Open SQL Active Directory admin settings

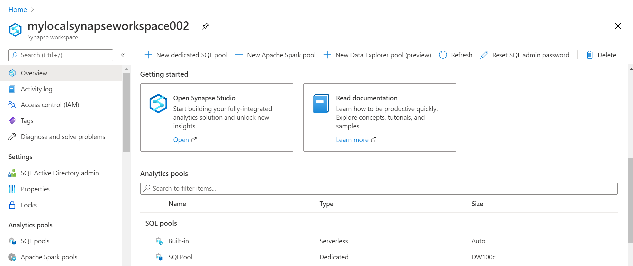pyautogui.click(x=60, y=173)
